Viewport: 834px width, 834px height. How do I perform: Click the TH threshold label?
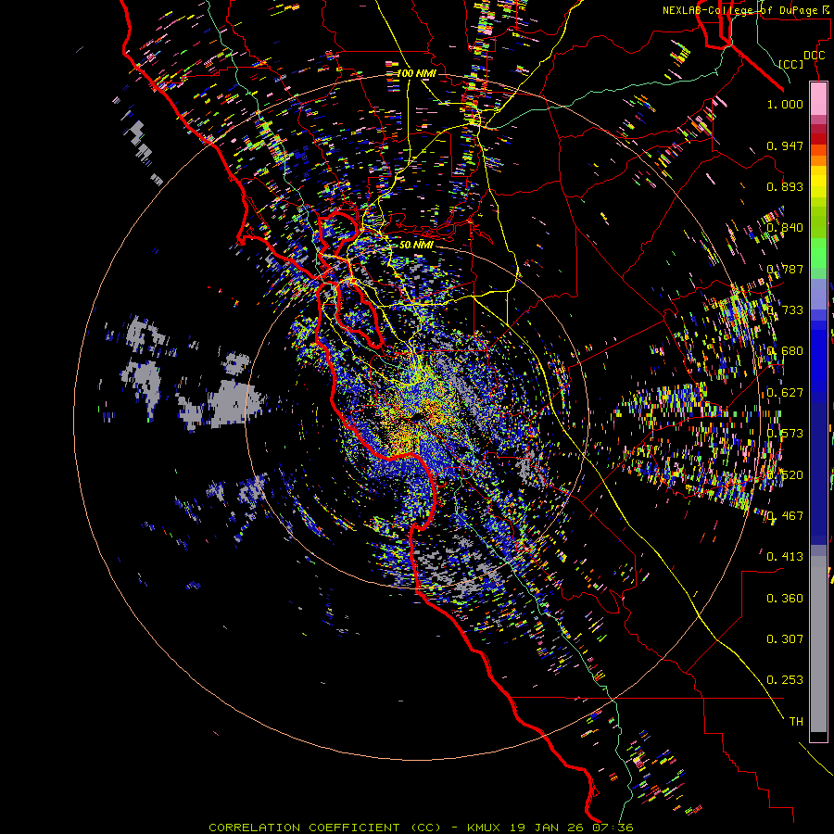click(796, 722)
